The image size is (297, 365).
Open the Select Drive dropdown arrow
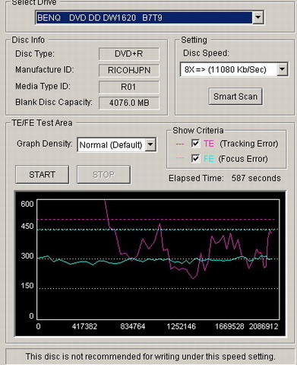[x=258, y=17]
